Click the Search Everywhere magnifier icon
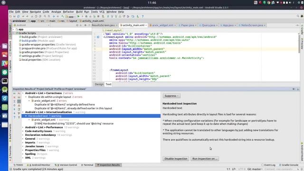 [298, 16]
